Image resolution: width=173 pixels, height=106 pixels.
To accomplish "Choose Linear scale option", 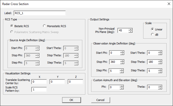I will [x=152, y=29].
